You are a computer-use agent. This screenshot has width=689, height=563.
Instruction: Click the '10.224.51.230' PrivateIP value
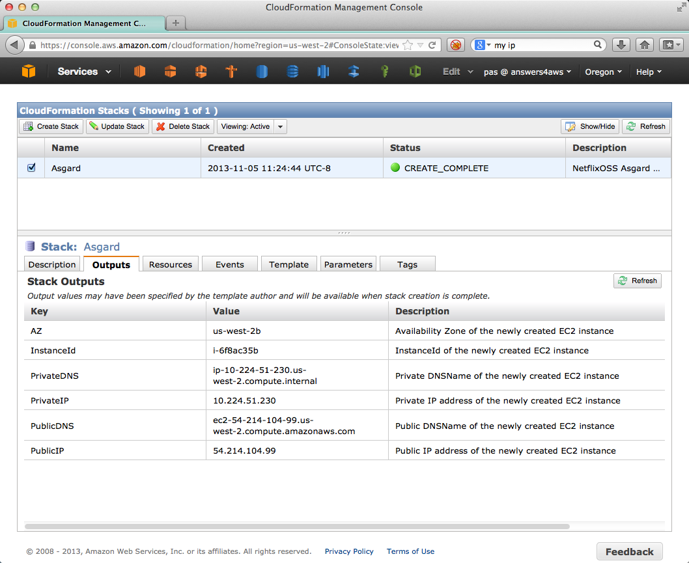[244, 400]
